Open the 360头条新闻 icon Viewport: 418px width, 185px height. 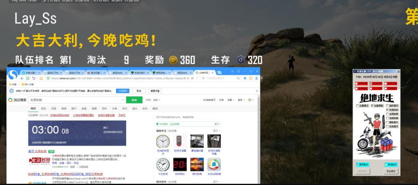214,164
